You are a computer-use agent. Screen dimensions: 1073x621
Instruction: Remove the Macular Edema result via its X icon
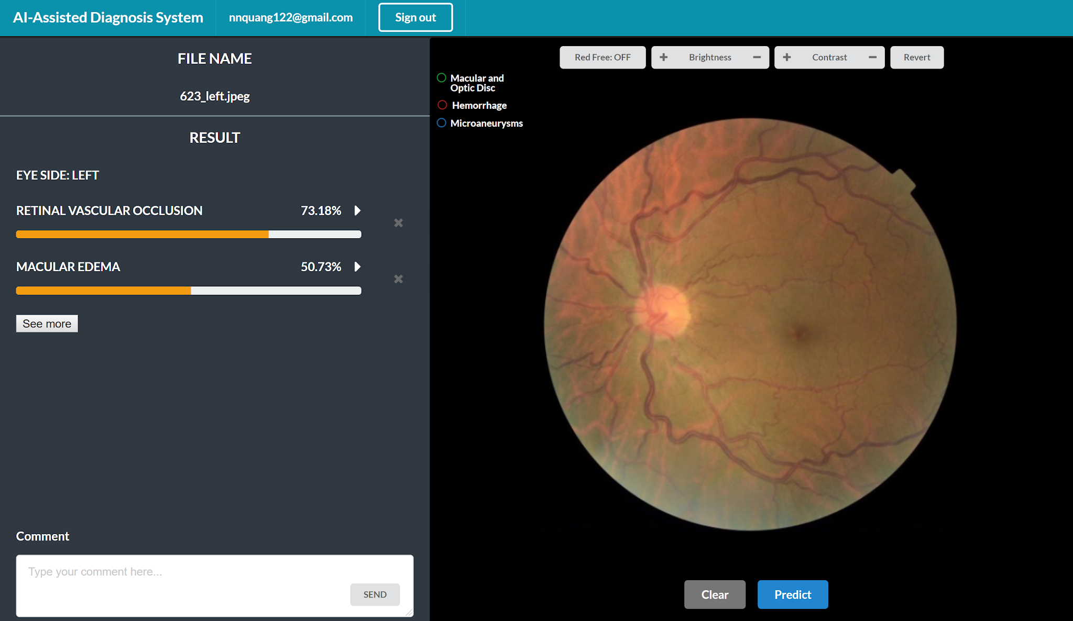point(398,279)
